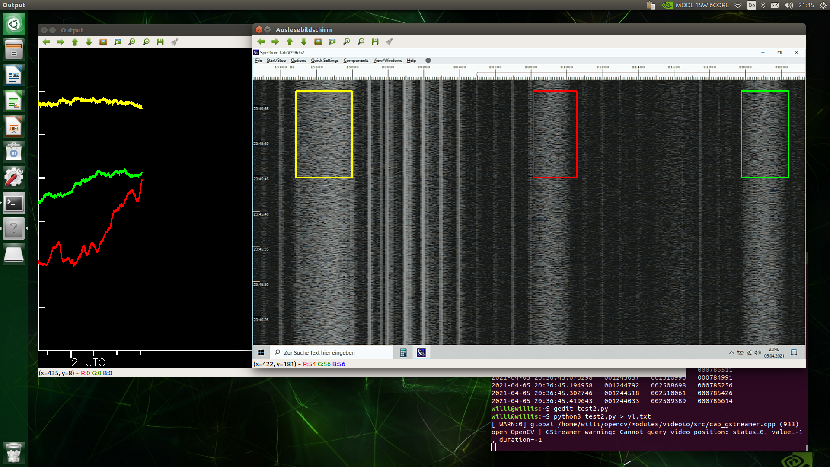Click the Auslesebildschirm window title

pos(303,30)
